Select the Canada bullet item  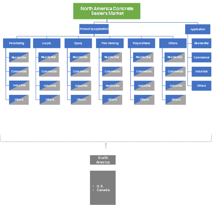(103, 190)
